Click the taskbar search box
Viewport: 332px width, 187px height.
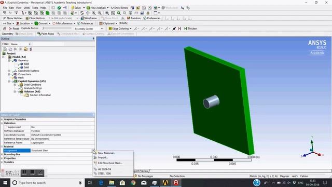point(47,182)
